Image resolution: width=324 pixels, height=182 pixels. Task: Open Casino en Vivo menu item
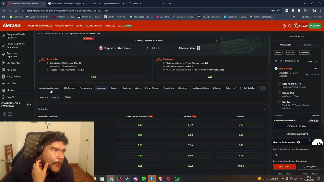[94, 26]
